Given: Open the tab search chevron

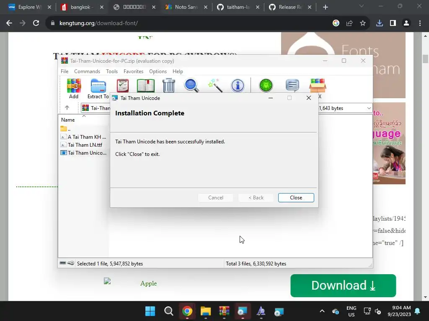Looking at the screenshot, I should click(x=362, y=6).
